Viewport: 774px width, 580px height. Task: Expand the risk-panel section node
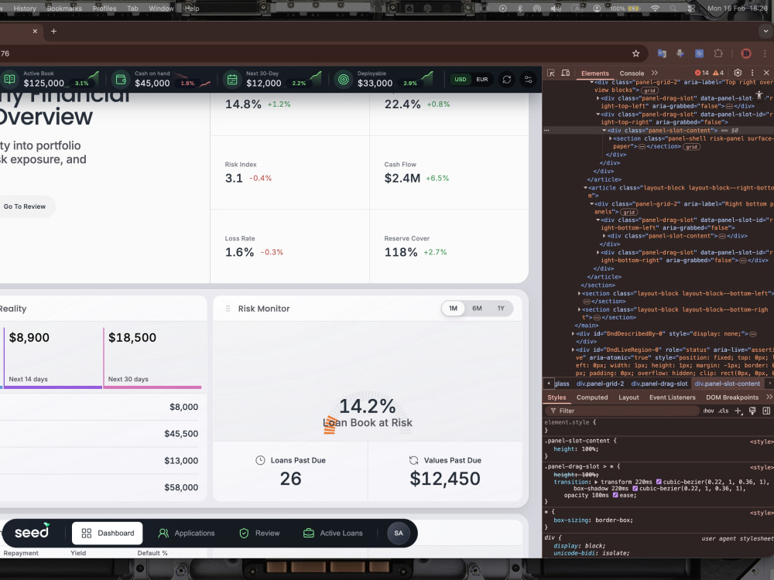611,138
